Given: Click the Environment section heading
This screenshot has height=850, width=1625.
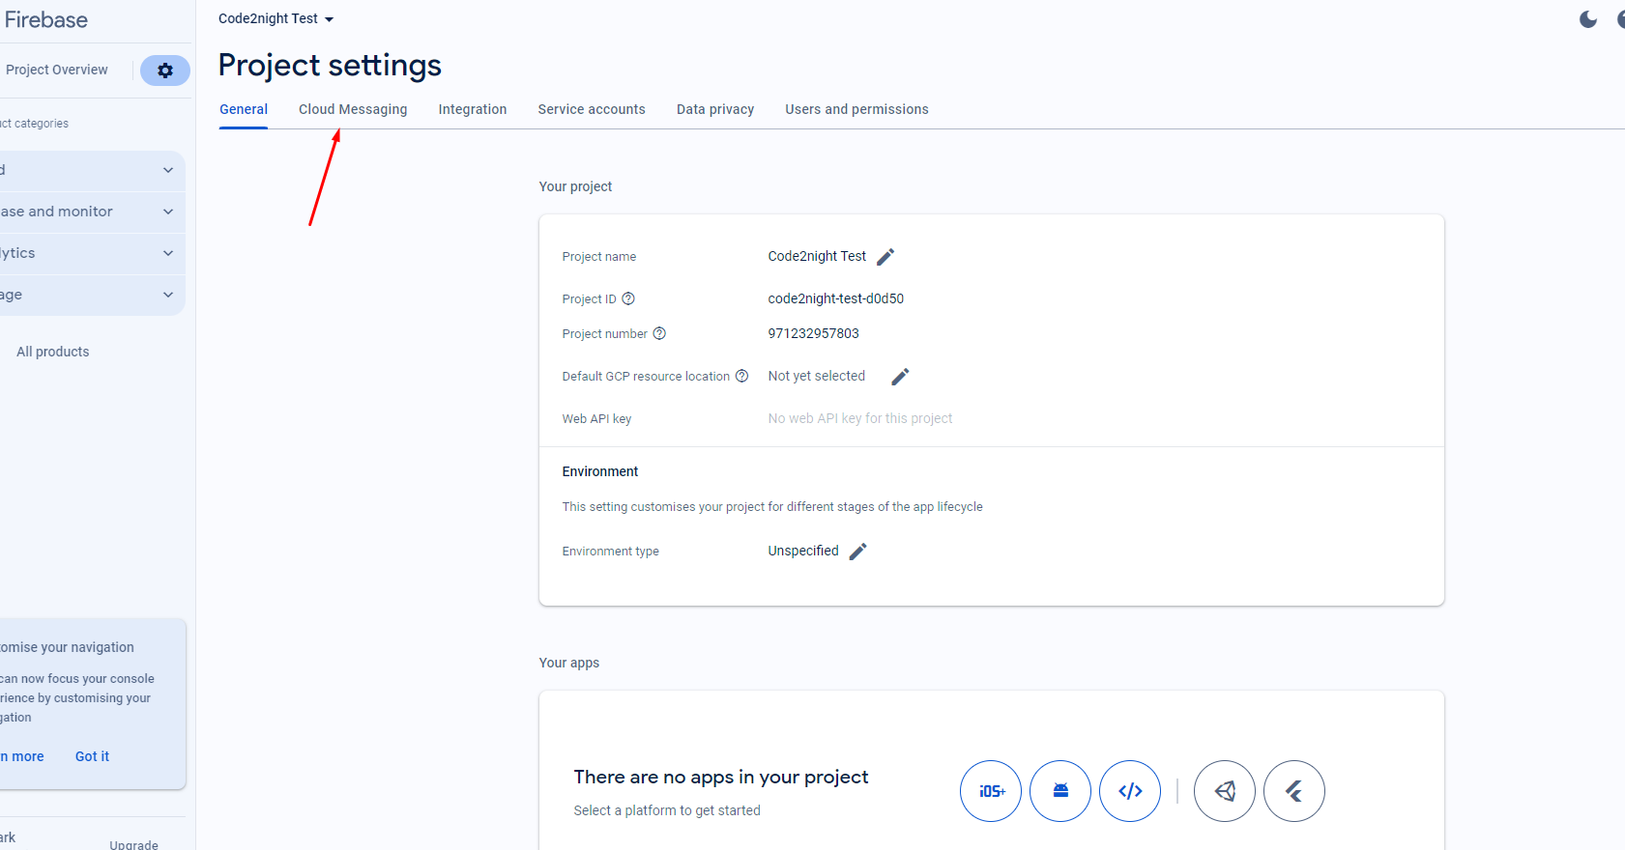Looking at the screenshot, I should [x=600, y=471].
